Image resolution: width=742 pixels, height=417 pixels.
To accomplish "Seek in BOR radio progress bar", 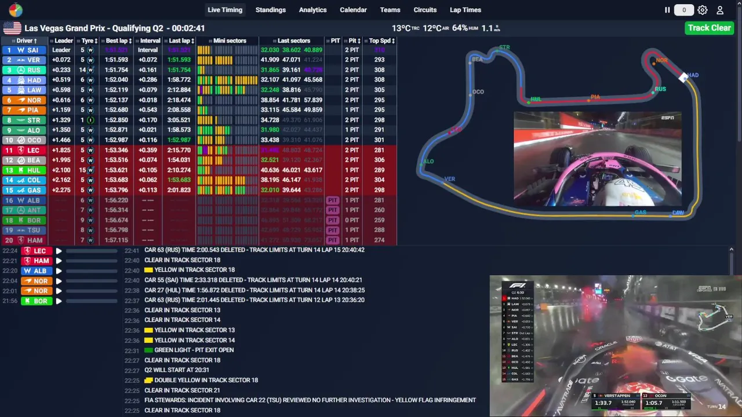I will click(91, 301).
